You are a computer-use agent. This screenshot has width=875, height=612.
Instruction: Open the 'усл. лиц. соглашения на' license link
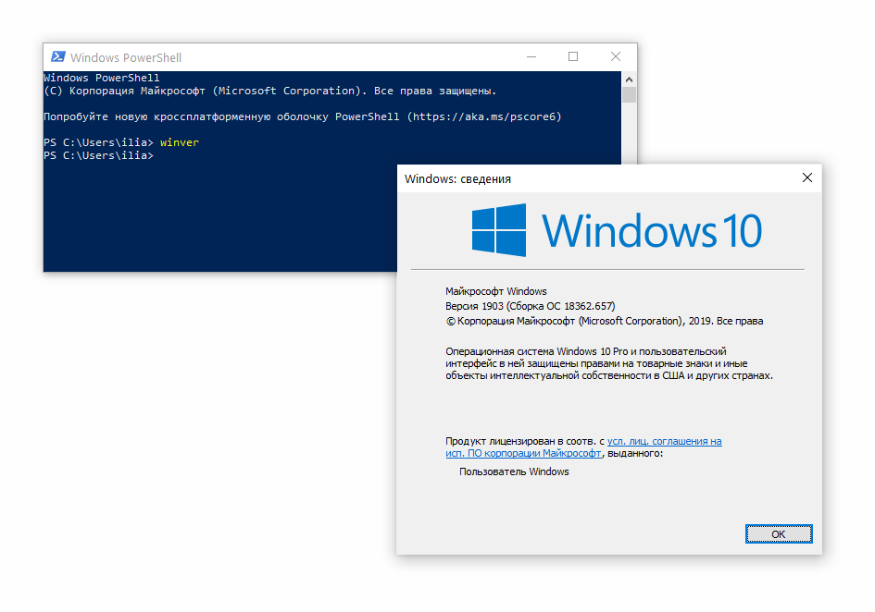click(664, 441)
